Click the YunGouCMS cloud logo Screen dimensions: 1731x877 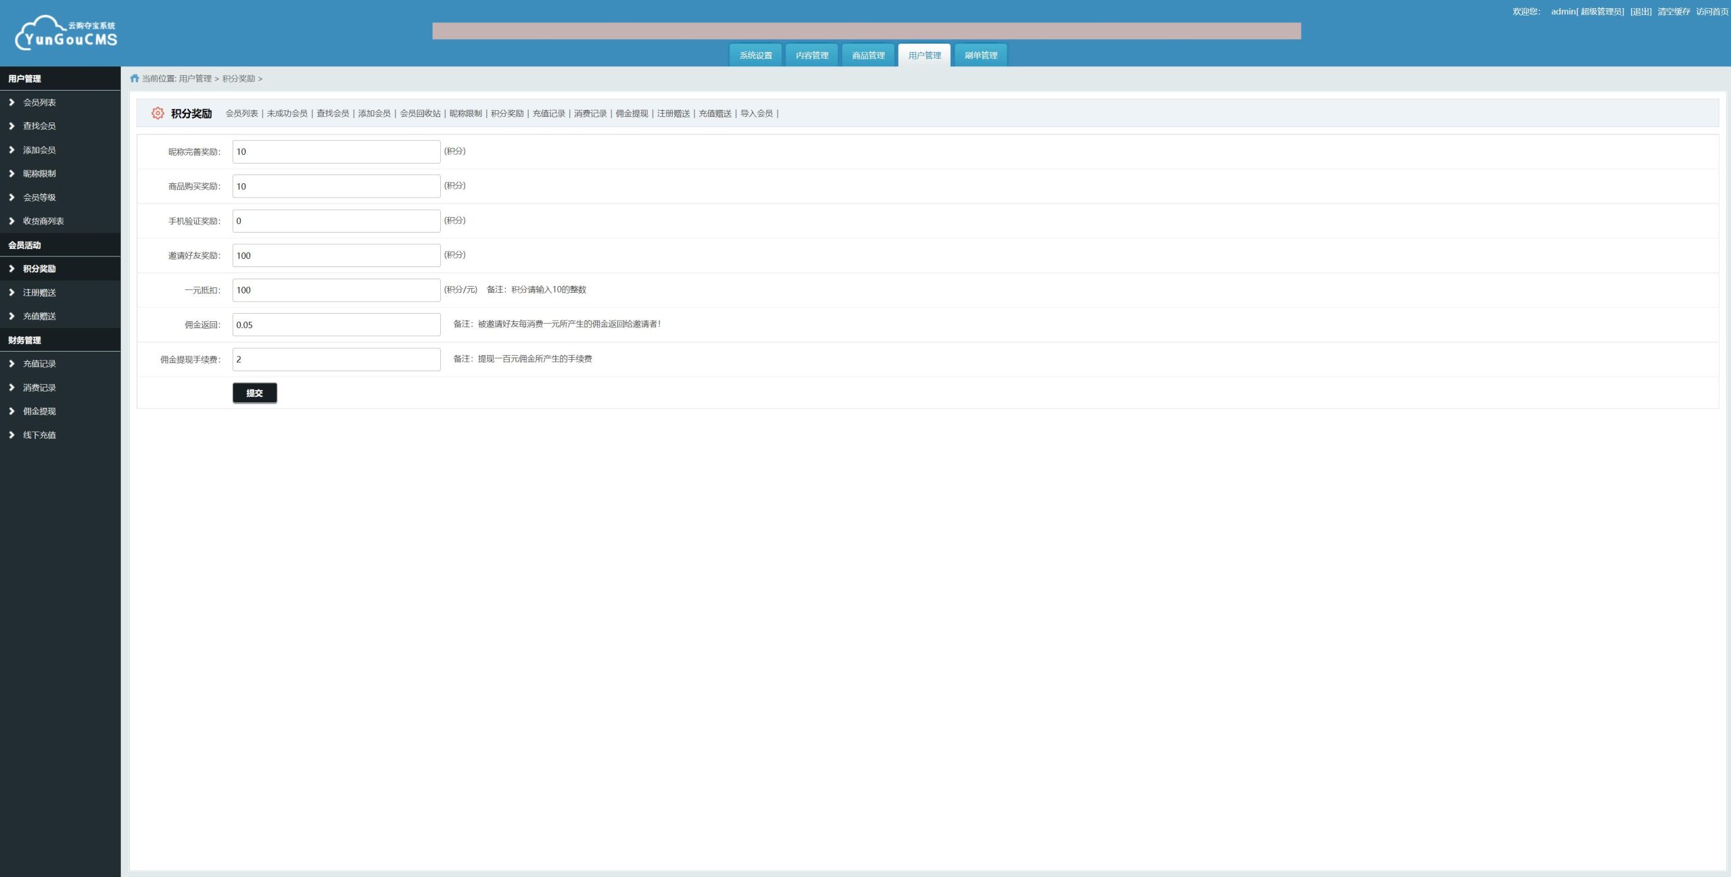click(x=66, y=33)
